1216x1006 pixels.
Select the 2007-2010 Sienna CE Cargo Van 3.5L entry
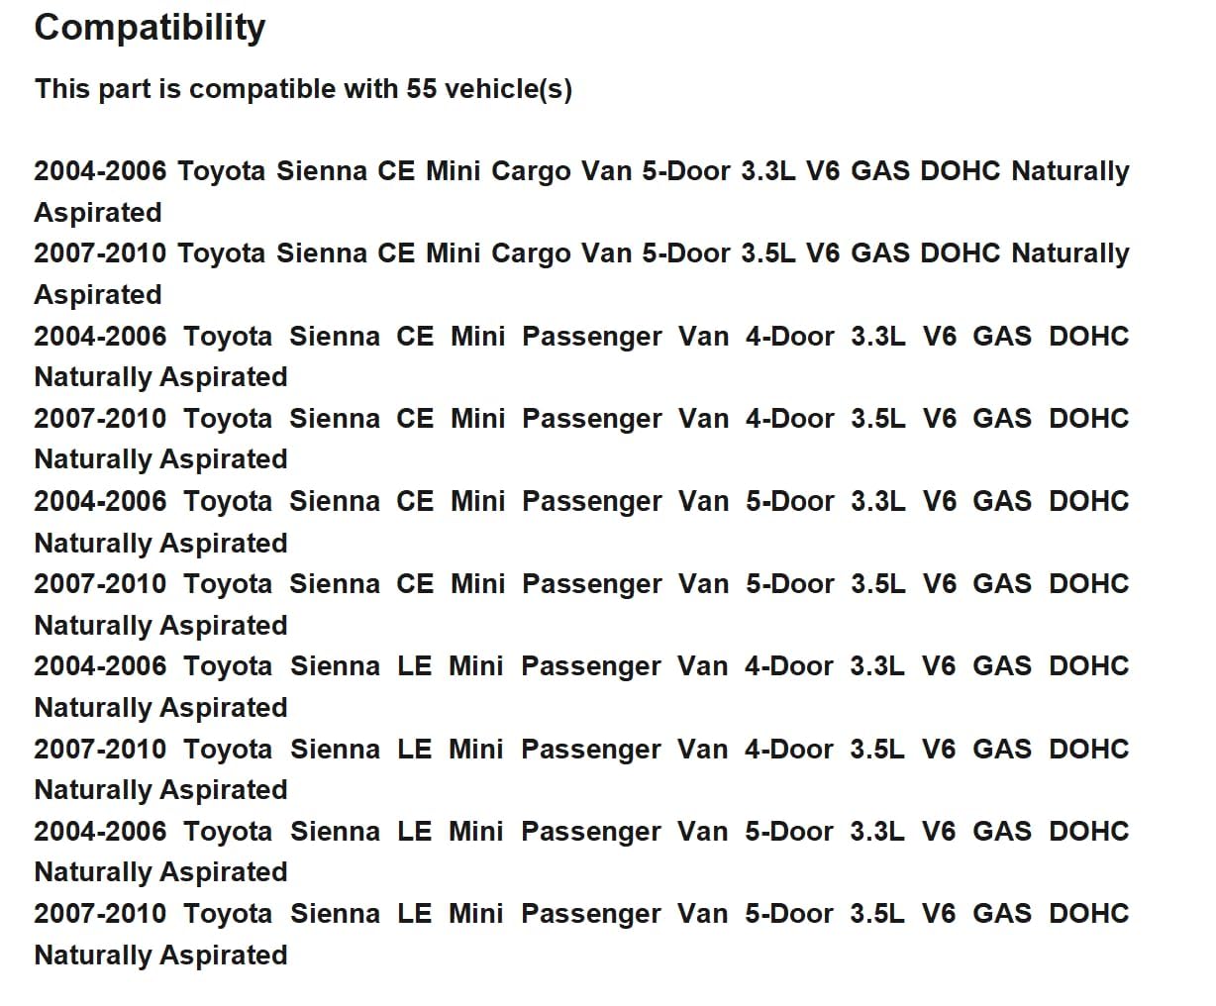(580, 253)
